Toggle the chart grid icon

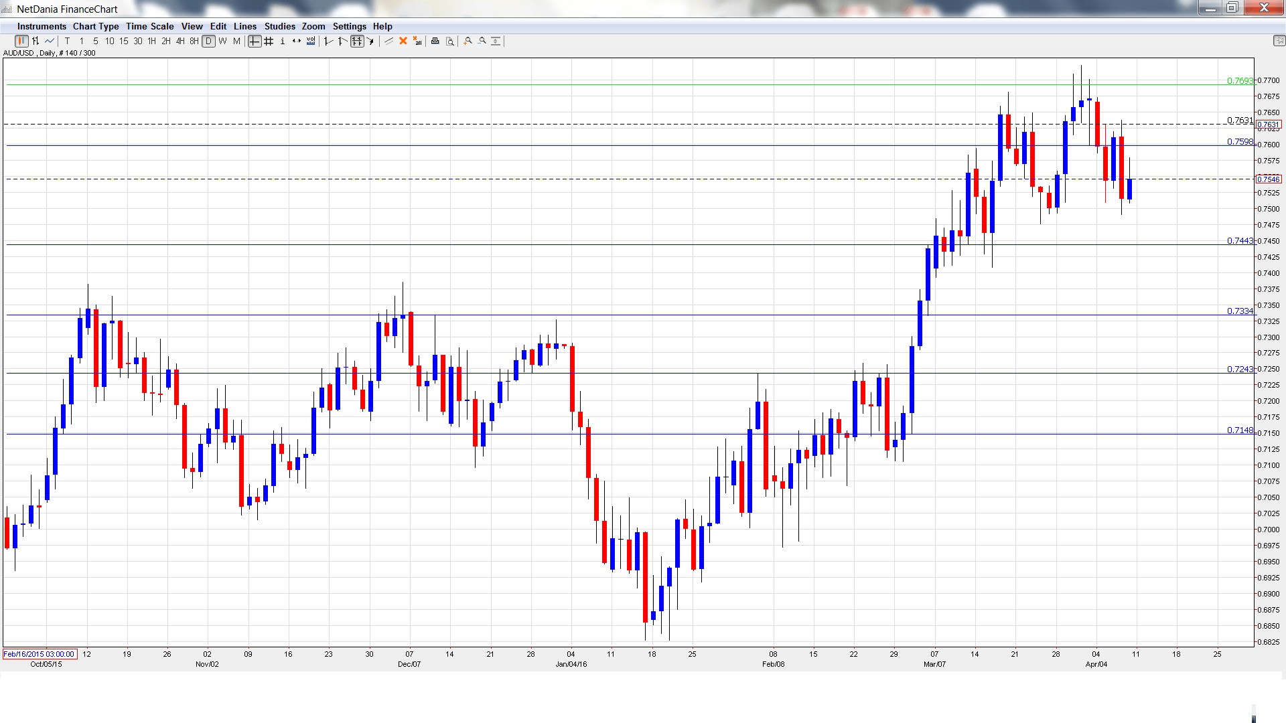(x=269, y=42)
